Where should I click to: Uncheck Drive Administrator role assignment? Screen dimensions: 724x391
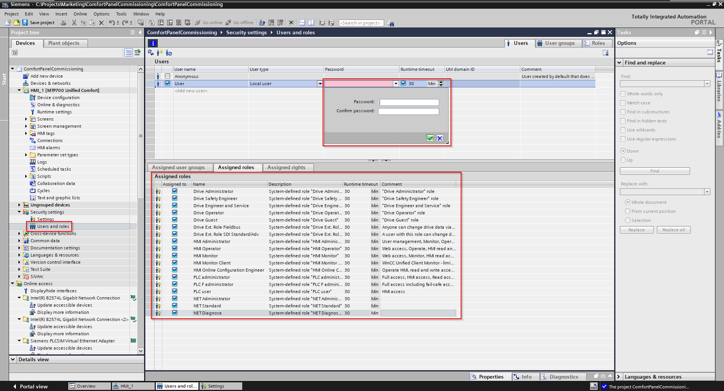[175, 191]
